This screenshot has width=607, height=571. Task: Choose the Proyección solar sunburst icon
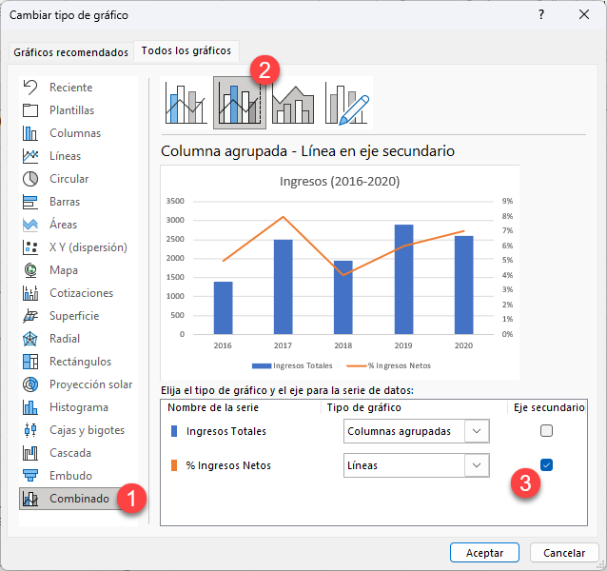click(30, 384)
